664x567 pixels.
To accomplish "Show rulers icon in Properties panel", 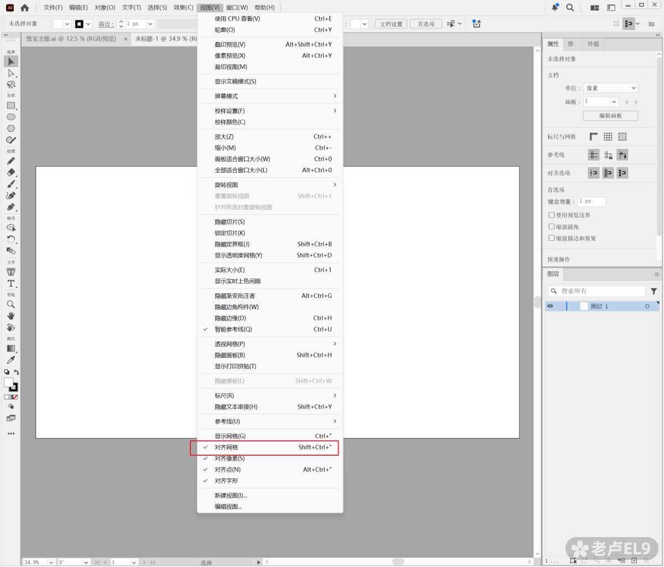I will click(x=594, y=137).
